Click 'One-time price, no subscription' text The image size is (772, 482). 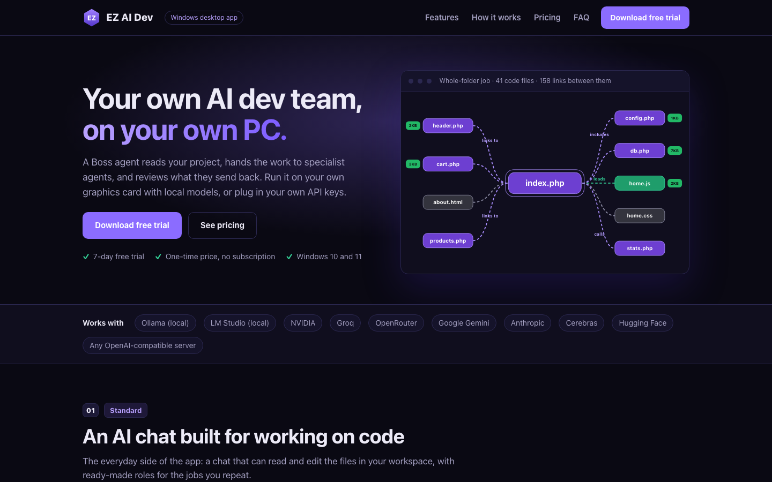click(x=220, y=257)
